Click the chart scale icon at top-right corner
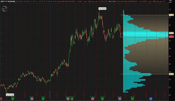Image resolution: width=175 pixels, height=101 pixels. coord(170,2)
